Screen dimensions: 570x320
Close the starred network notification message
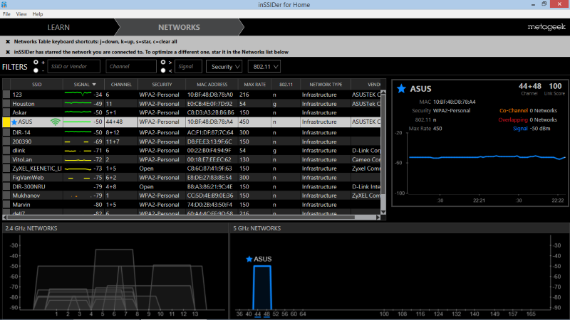point(8,52)
